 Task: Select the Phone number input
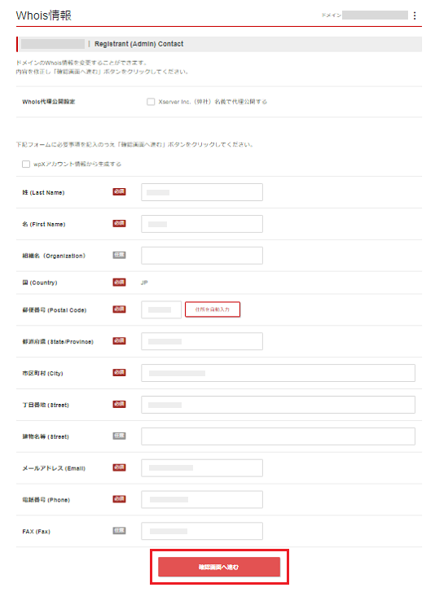(202, 499)
